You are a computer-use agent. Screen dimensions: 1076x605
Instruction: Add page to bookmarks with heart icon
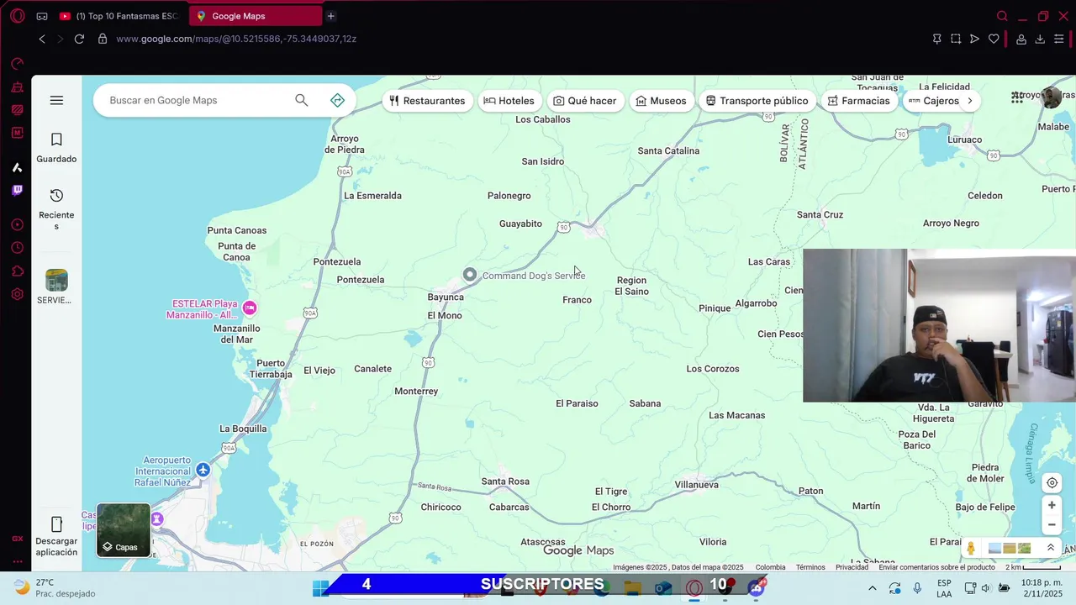pos(994,39)
